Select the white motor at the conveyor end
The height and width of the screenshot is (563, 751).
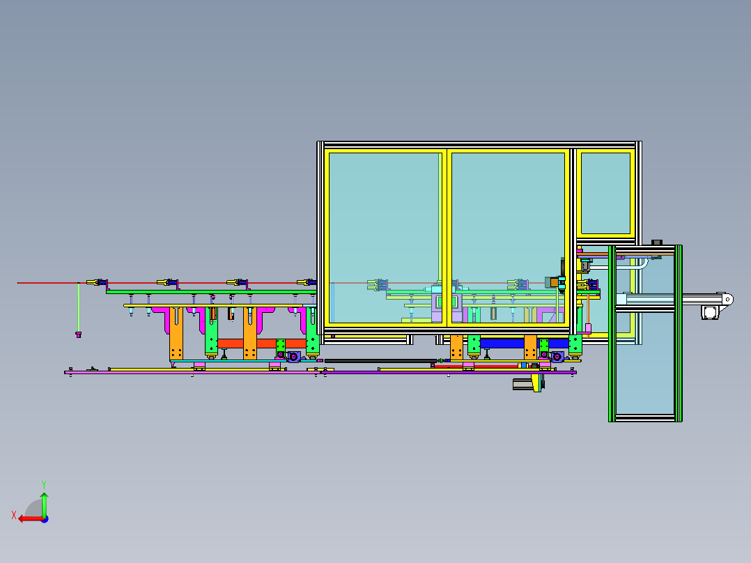tap(710, 313)
